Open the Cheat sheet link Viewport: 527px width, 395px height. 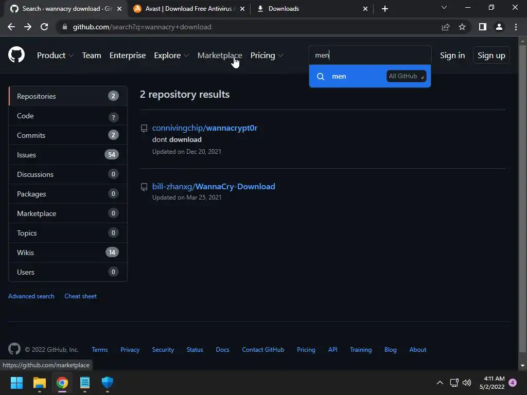tap(80, 296)
